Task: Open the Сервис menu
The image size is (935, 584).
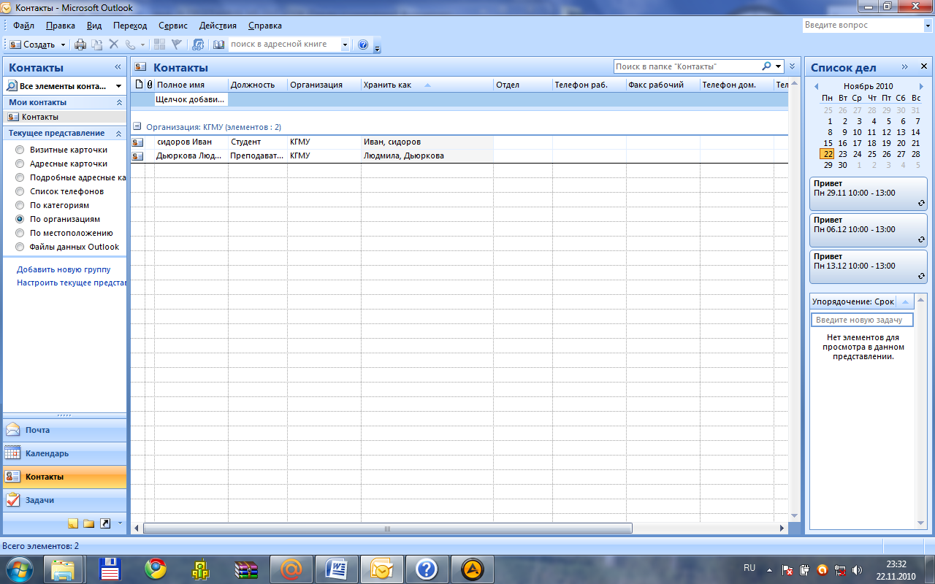Action: point(173,26)
